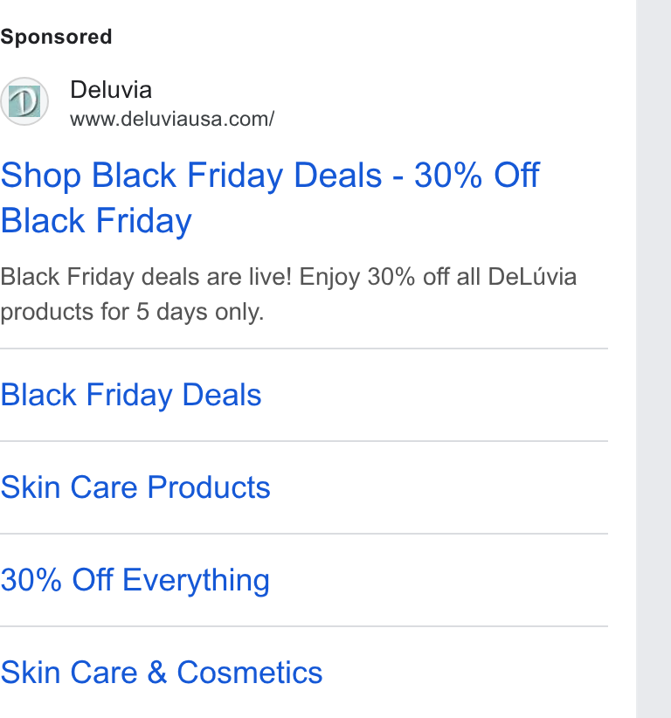
Task: Choose the first sitelink under the ad description
Action: [131, 395]
